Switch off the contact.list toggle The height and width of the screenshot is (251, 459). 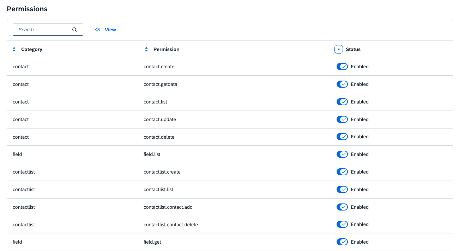point(342,102)
